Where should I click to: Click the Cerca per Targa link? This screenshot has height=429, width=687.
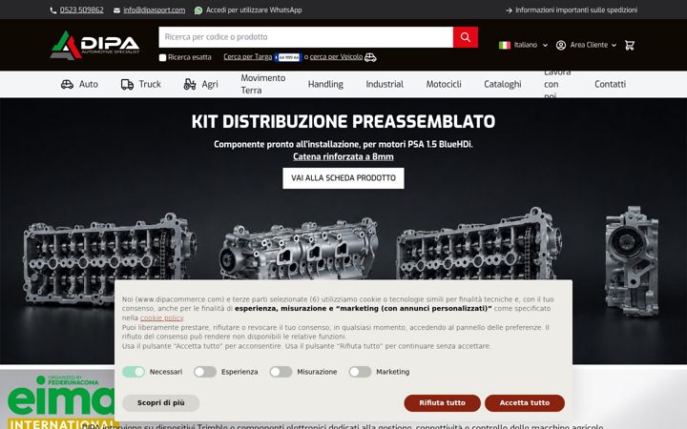247,57
